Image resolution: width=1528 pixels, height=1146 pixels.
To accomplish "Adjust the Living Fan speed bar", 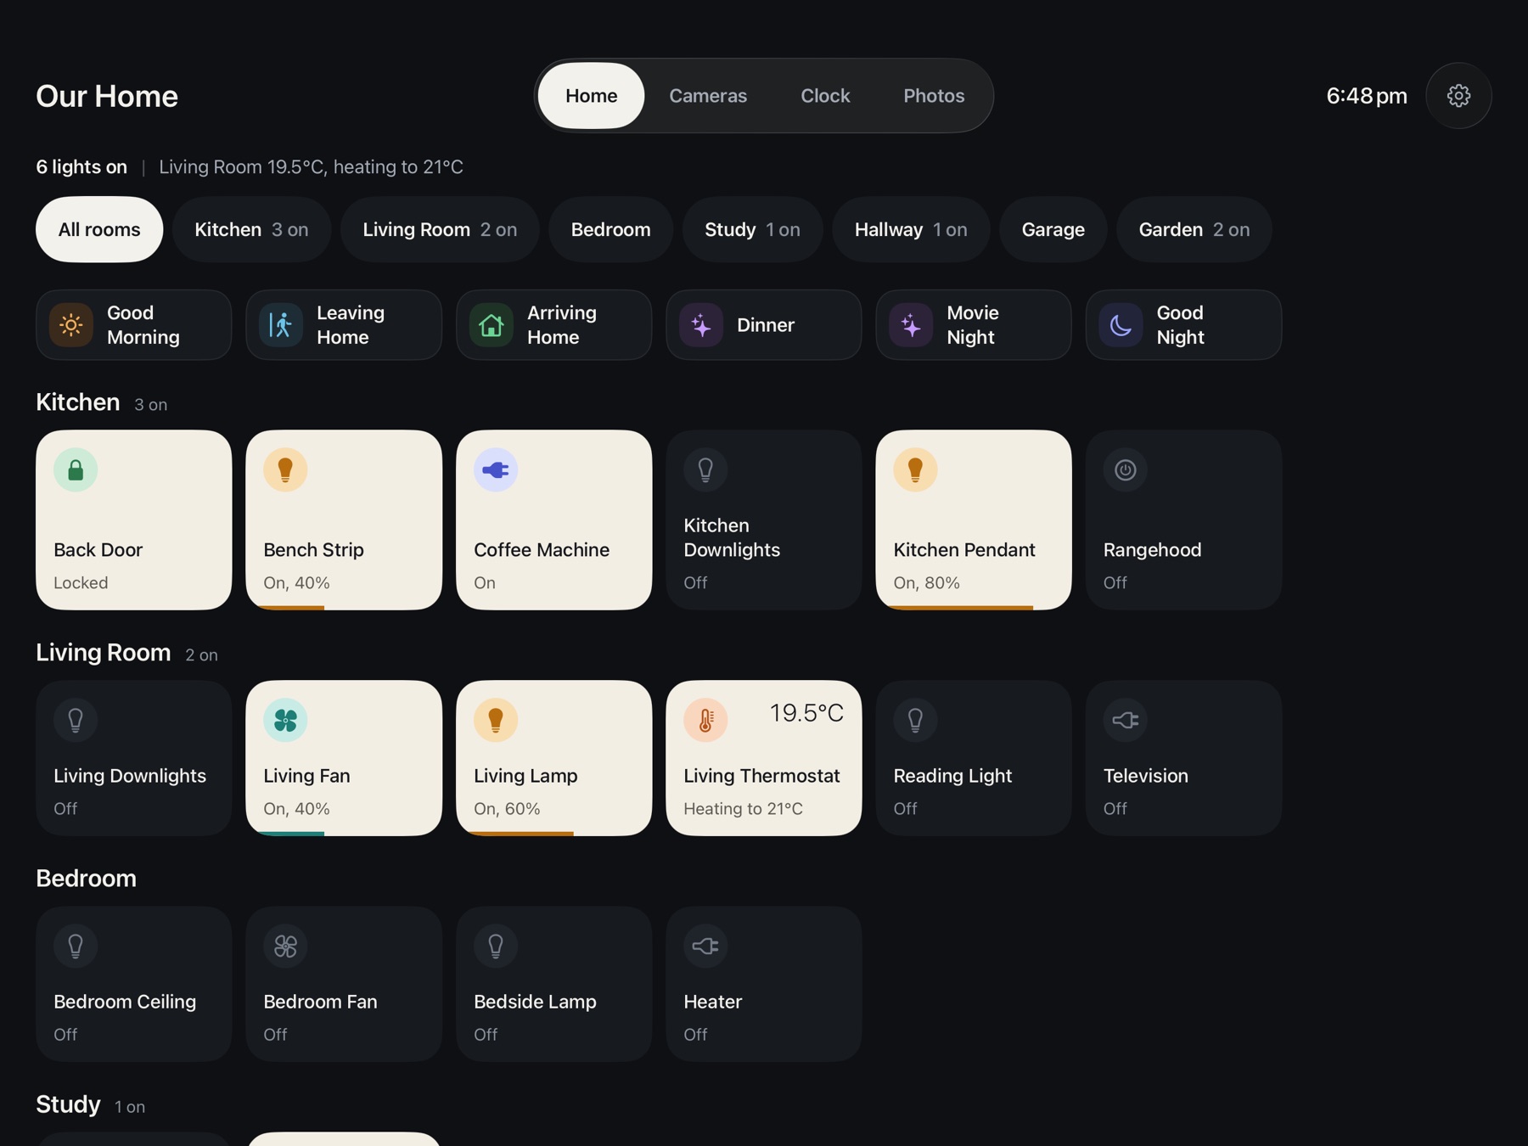I will point(344,834).
